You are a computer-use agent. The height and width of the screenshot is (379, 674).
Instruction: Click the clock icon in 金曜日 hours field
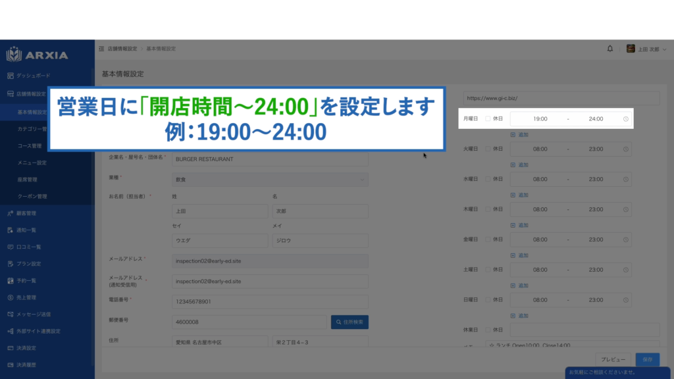click(x=626, y=240)
